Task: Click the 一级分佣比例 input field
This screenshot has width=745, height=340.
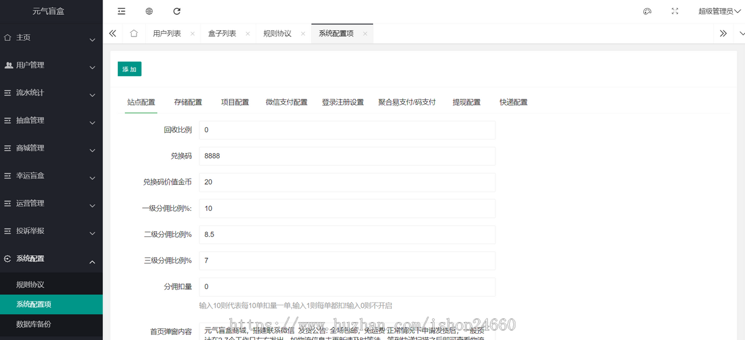Action: [x=347, y=208]
